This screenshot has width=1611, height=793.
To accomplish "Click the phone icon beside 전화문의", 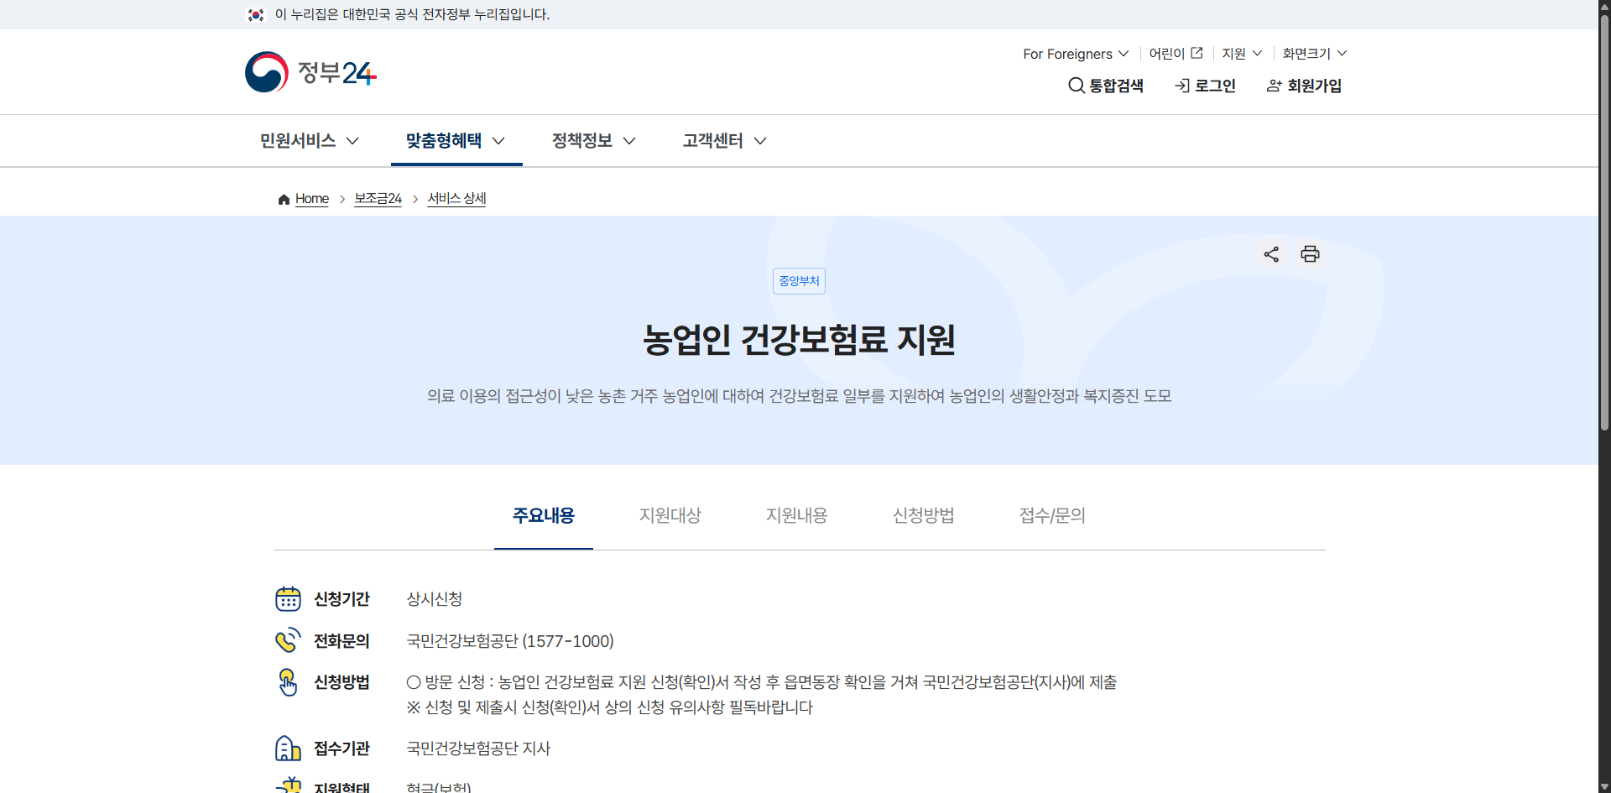I will pos(289,639).
